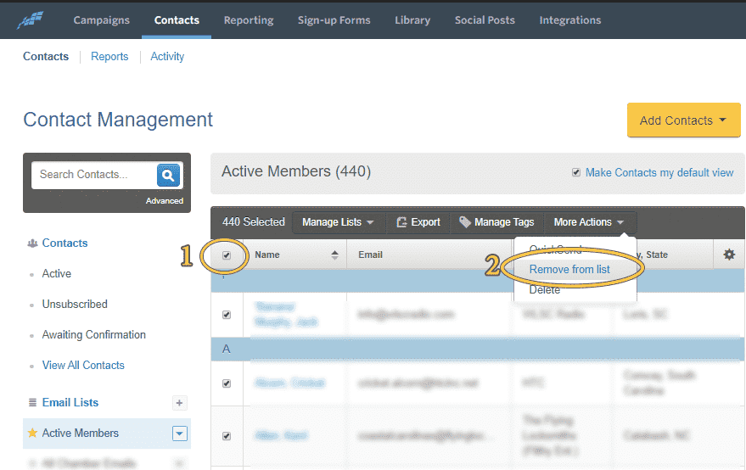Click in the Search Contacts field
Viewport: 746px width, 470px height.
(94, 175)
